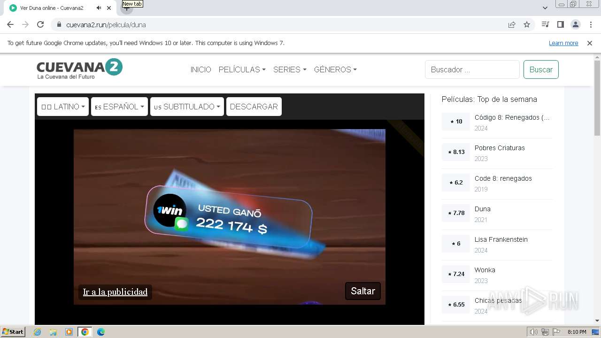Focus the Buscador search field

(x=472, y=69)
